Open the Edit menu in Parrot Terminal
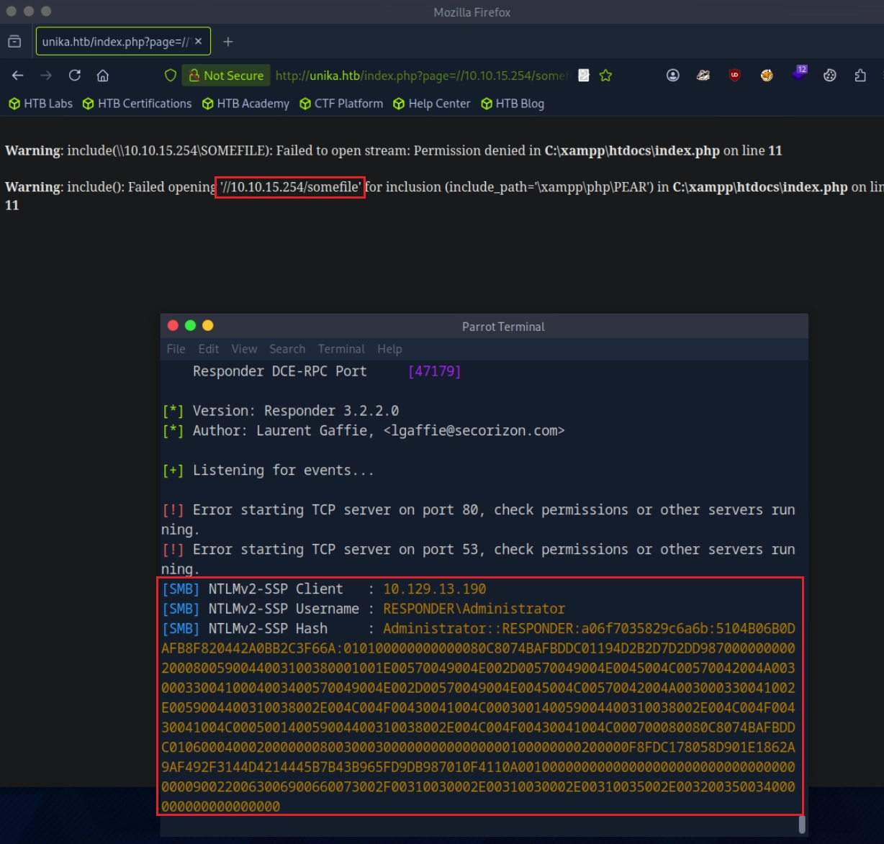The image size is (884, 844). coord(209,349)
